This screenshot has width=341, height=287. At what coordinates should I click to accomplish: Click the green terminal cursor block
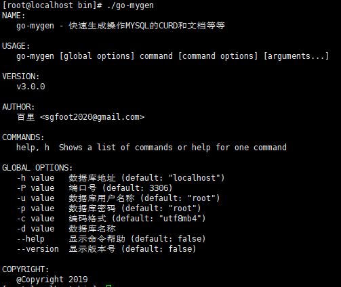pyautogui.click(x=108, y=286)
